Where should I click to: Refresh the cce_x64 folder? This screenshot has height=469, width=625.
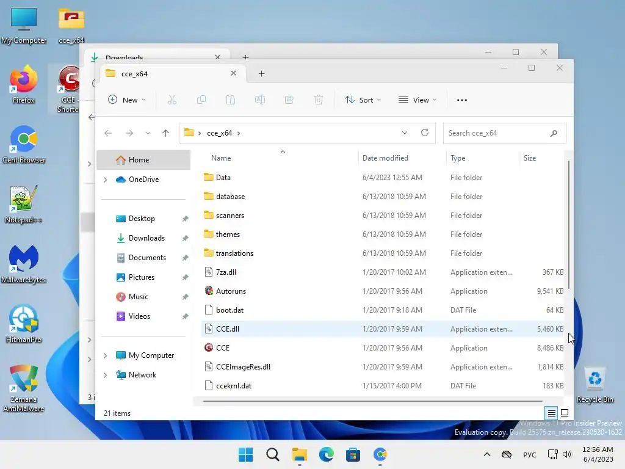pyautogui.click(x=425, y=133)
